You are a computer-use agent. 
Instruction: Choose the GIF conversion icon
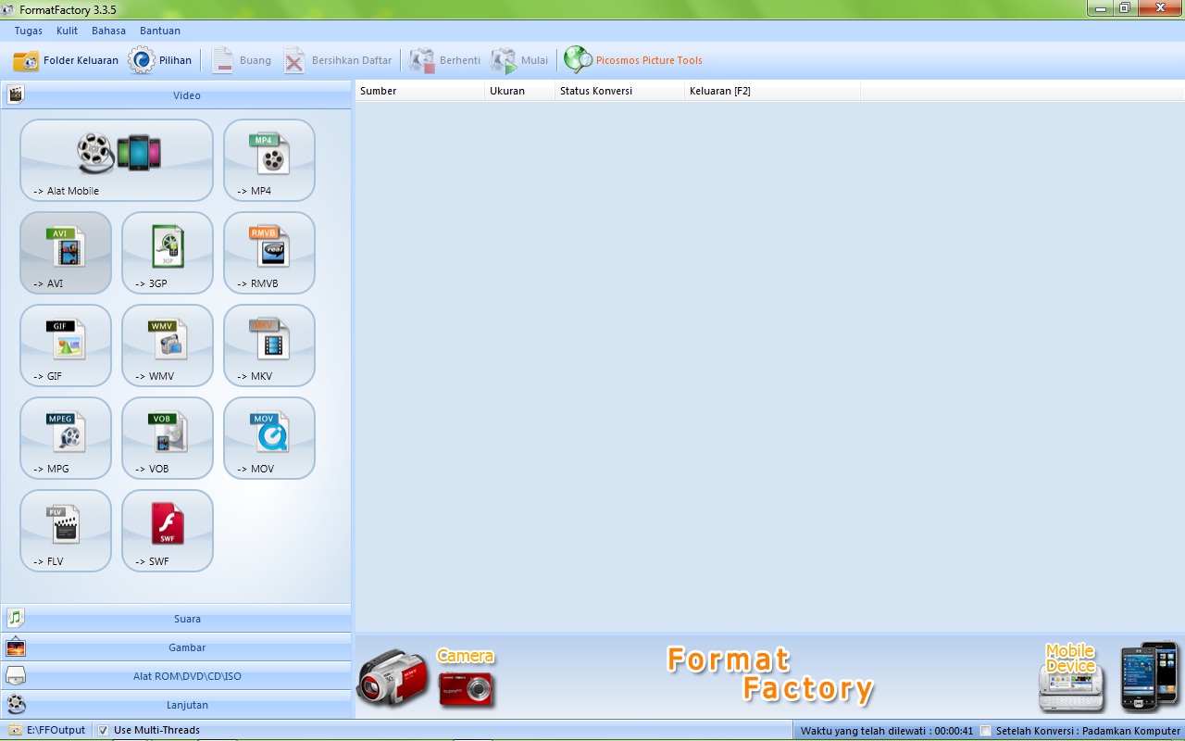(66, 345)
